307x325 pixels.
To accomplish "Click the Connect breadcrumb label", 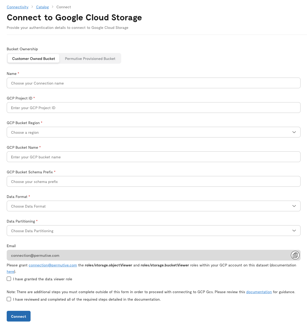I will tap(64, 7).
